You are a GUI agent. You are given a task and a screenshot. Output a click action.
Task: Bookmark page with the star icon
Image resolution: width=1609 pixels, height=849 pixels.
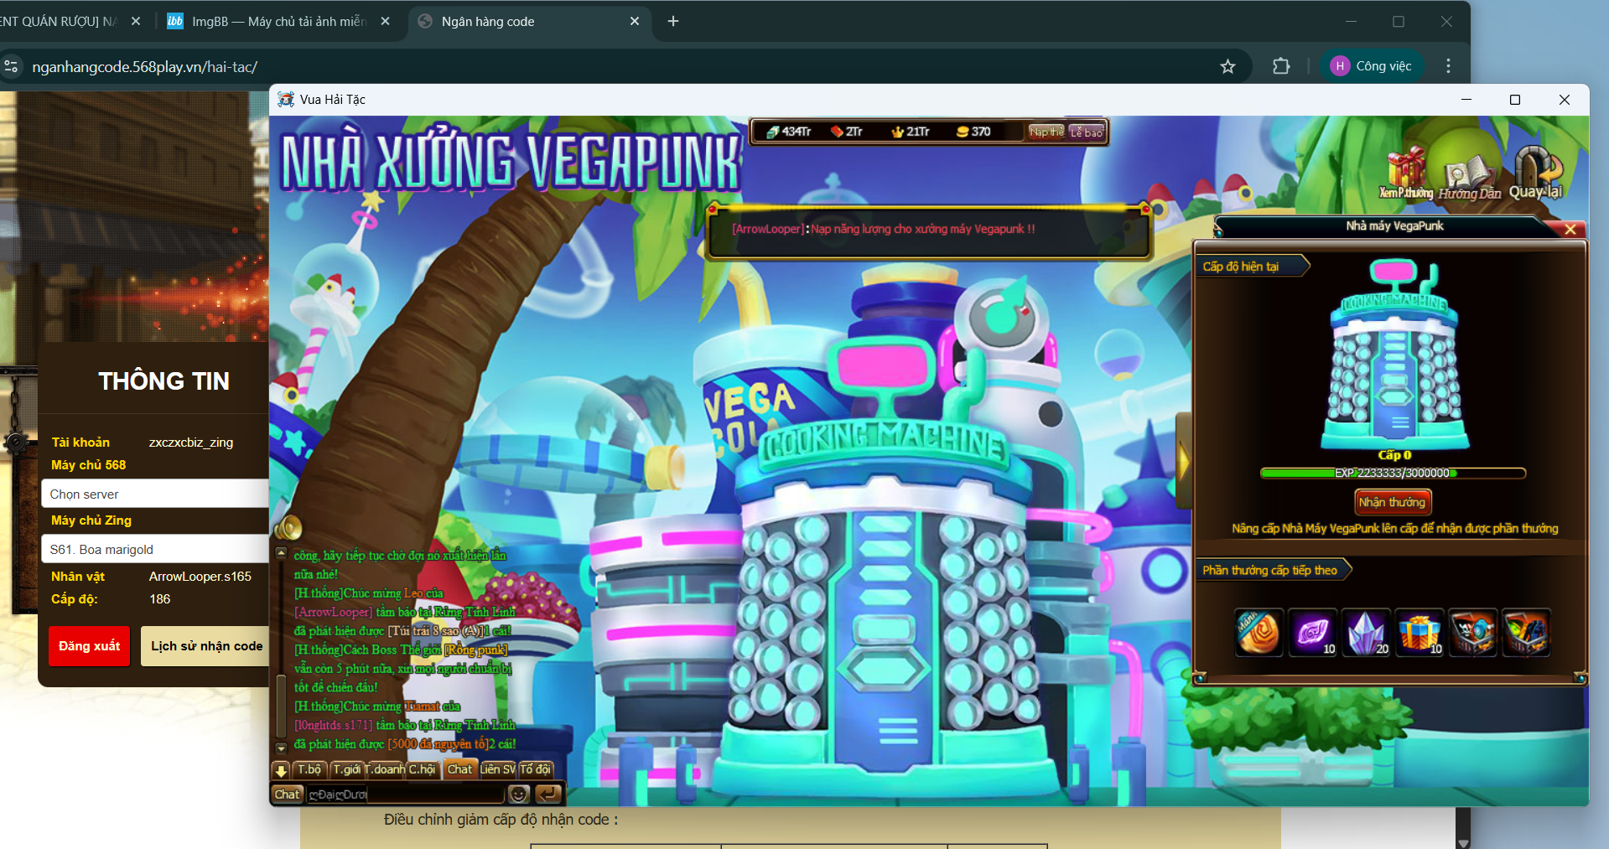(x=1228, y=66)
